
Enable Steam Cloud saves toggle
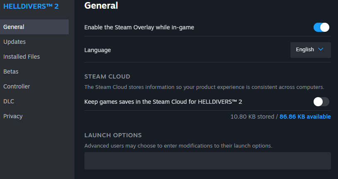[321, 102]
